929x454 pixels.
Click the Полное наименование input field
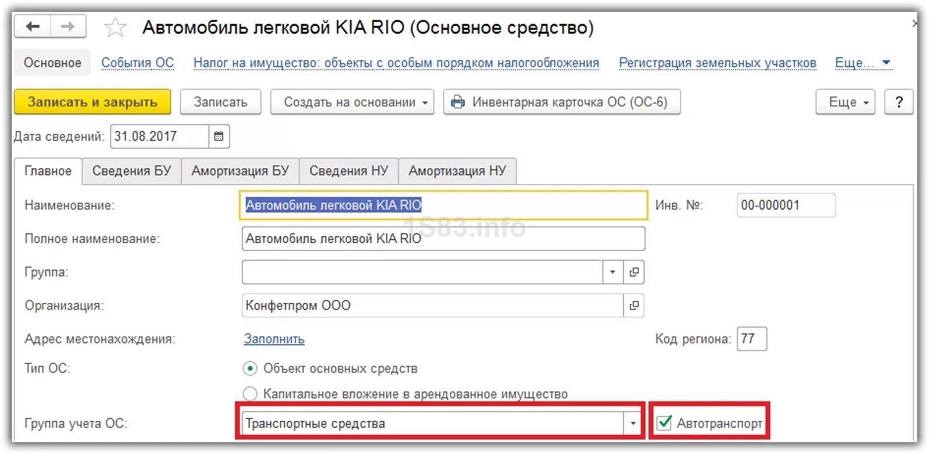point(443,239)
